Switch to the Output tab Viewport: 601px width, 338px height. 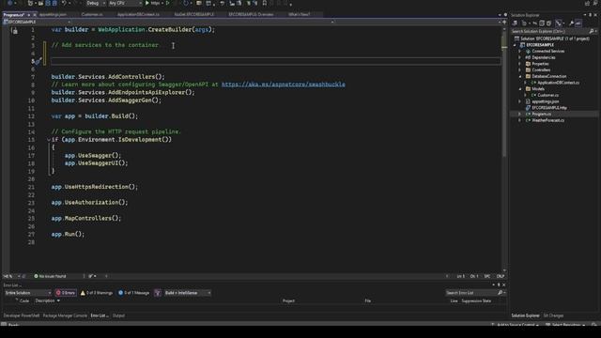click(118, 315)
